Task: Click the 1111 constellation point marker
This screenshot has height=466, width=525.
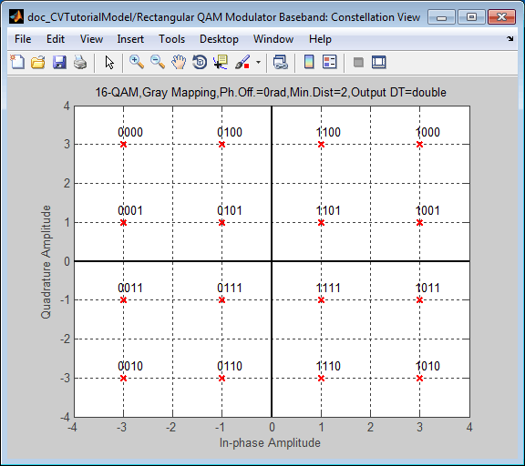Action: click(x=321, y=299)
